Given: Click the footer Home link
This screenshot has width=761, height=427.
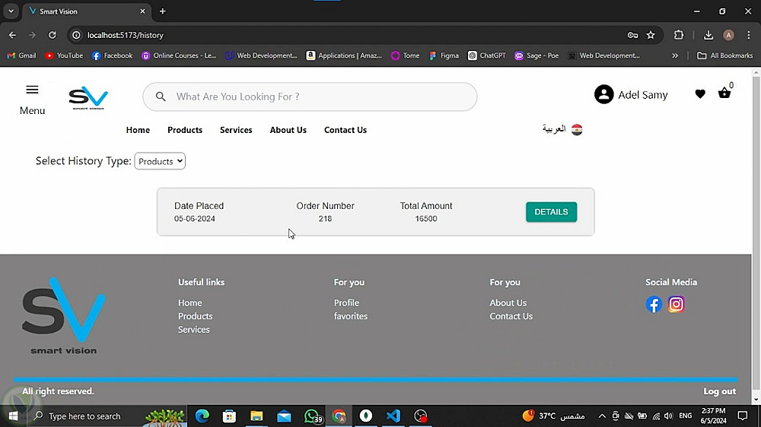Looking at the screenshot, I should (x=189, y=303).
